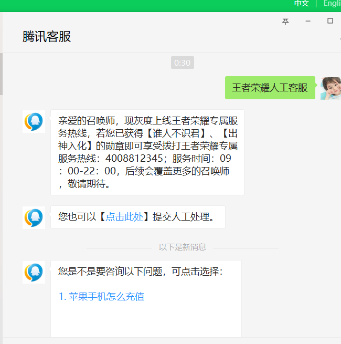
Task: Click bot avatar beside the hotline message
Action: click(x=34, y=122)
